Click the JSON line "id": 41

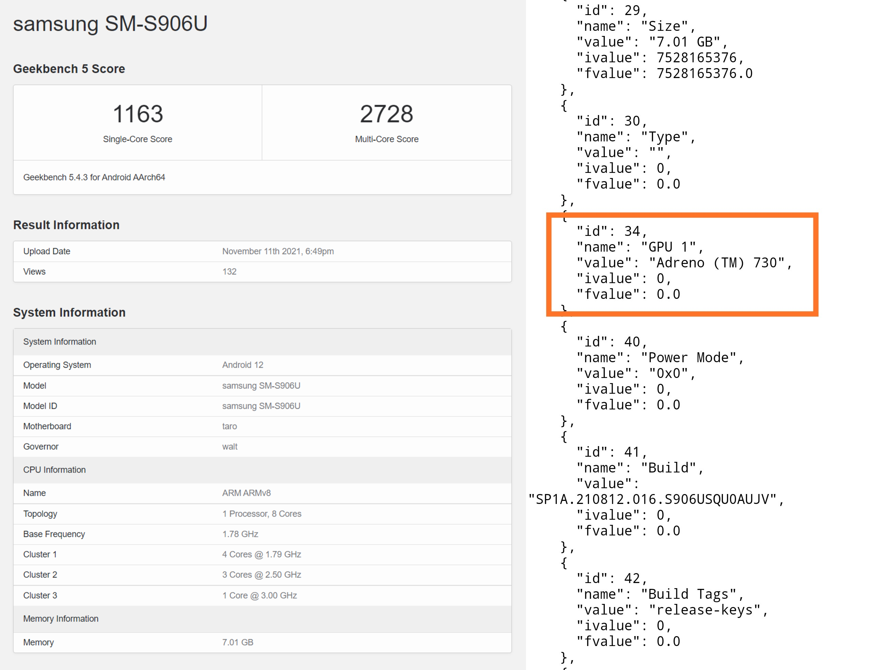(x=612, y=452)
